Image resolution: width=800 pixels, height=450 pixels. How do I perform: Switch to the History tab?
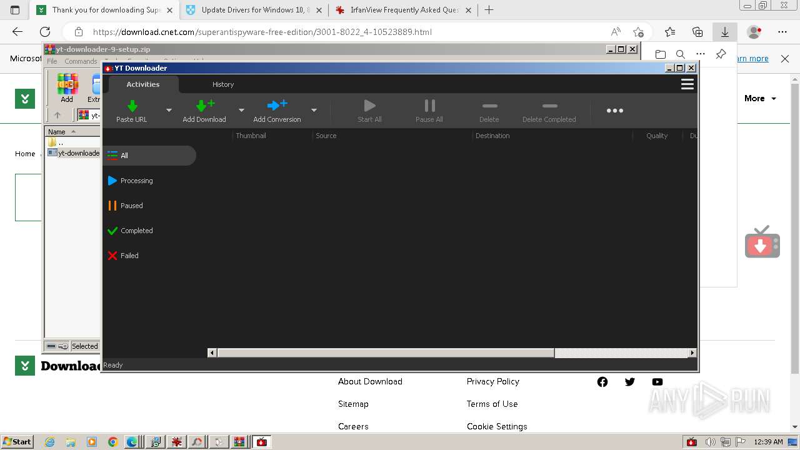point(223,84)
